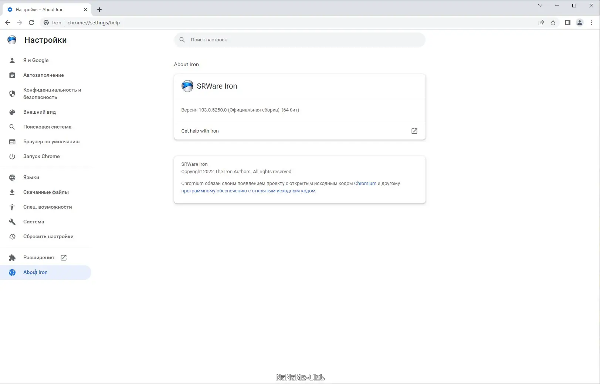The width and height of the screenshot is (600, 384).
Task: Open the 'Спец. возможности' settings section
Action: pyautogui.click(x=46, y=207)
